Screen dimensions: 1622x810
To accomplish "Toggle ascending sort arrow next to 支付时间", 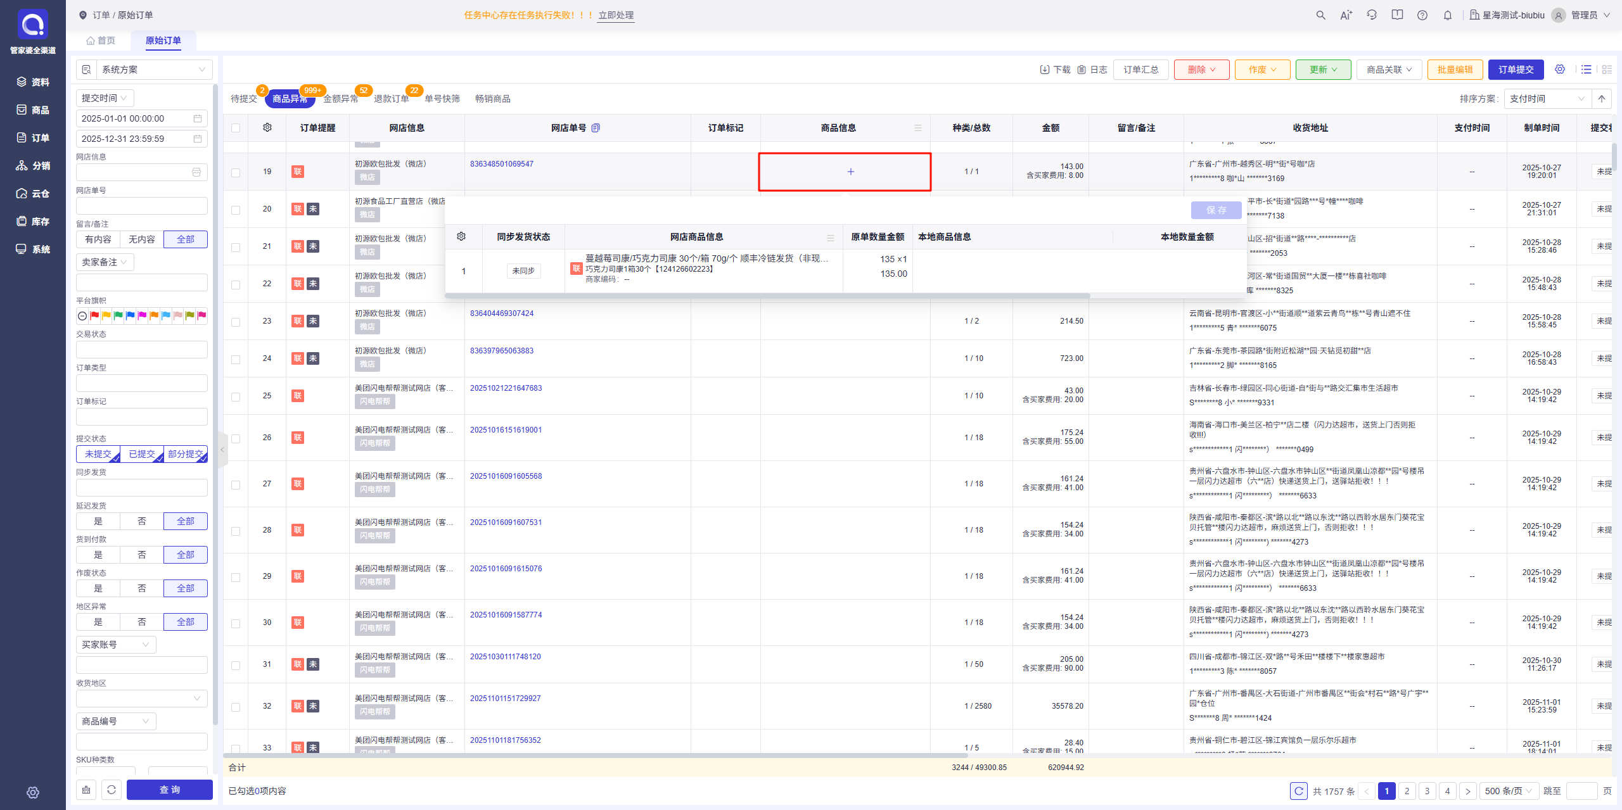I will (x=1602, y=99).
